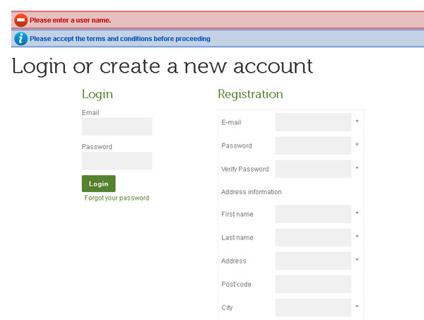The height and width of the screenshot is (320, 424).
Task: Select the Address input field
Action: pos(313,261)
